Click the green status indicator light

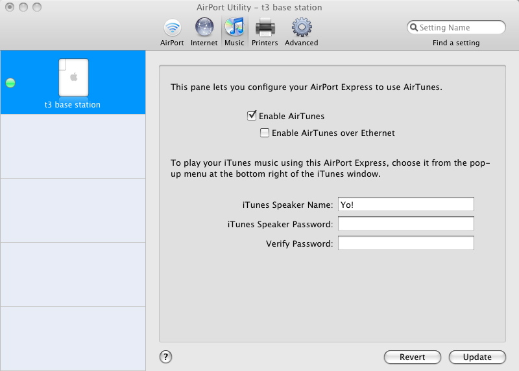point(10,83)
